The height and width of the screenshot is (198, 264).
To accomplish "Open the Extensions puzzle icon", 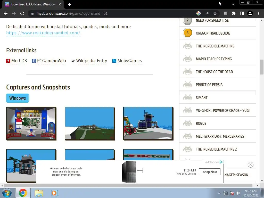I will pyautogui.click(x=234, y=13).
